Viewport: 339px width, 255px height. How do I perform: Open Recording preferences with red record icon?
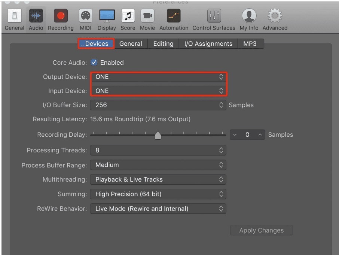(61, 16)
